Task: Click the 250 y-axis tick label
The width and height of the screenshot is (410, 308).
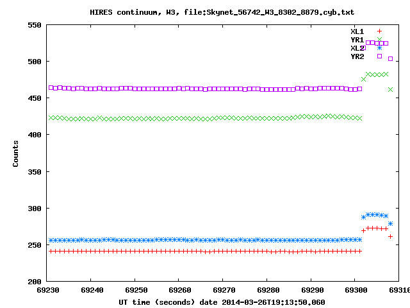Action: [x=35, y=245]
